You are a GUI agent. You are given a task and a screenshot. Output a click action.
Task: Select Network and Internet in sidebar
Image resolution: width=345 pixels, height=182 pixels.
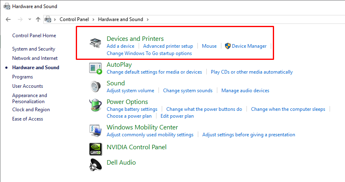[x=35, y=58]
